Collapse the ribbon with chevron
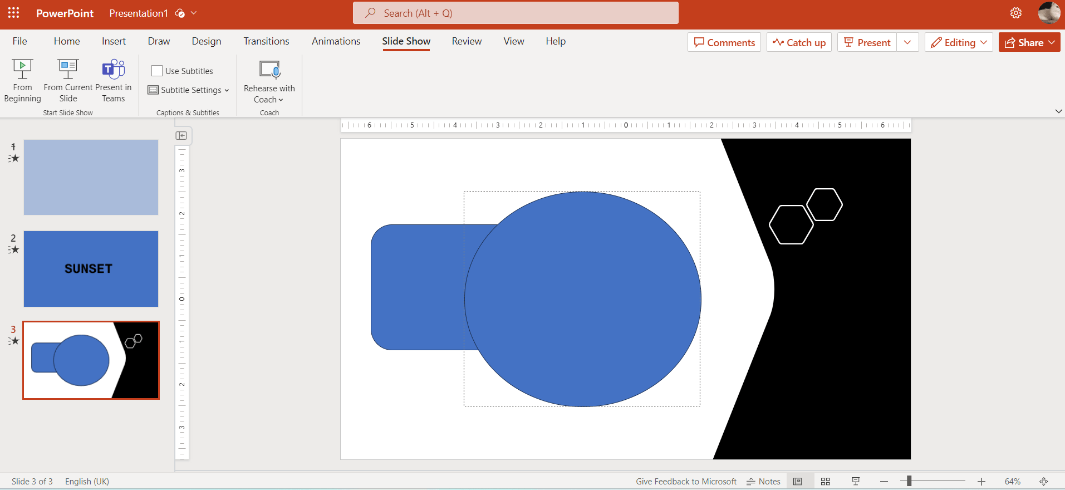Screen dimensions: 1065x490 tap(1058, 111)
